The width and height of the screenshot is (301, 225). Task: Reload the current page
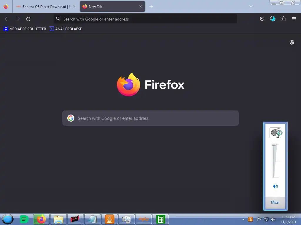pyautogui.click(x=28, y=19)
